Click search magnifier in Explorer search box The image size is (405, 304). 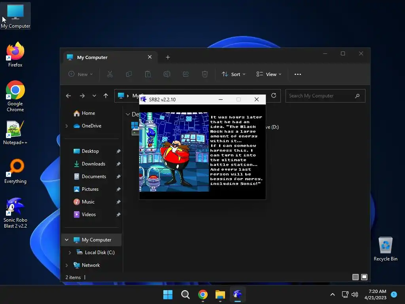(x=358, y=96)
